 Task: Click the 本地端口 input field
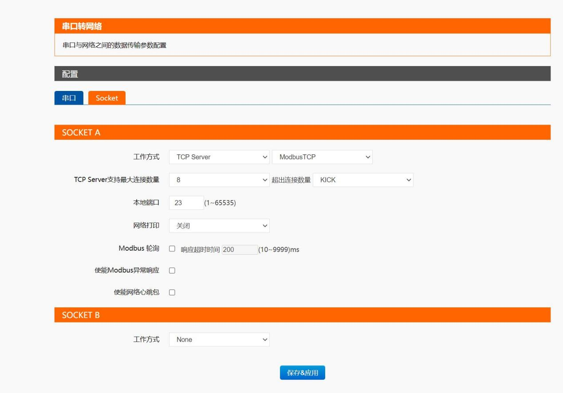(x=186, y=203)
